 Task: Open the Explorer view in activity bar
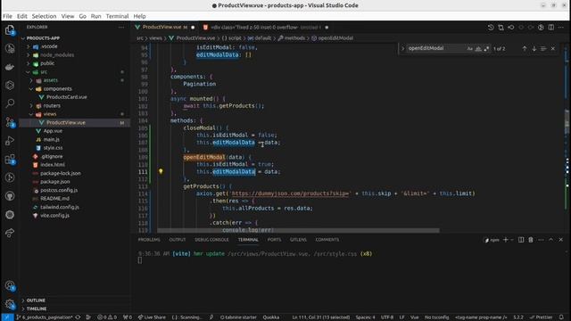click(x=10, y=29)
